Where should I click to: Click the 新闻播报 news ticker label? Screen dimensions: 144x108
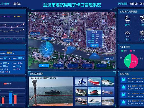pos(123,4)
